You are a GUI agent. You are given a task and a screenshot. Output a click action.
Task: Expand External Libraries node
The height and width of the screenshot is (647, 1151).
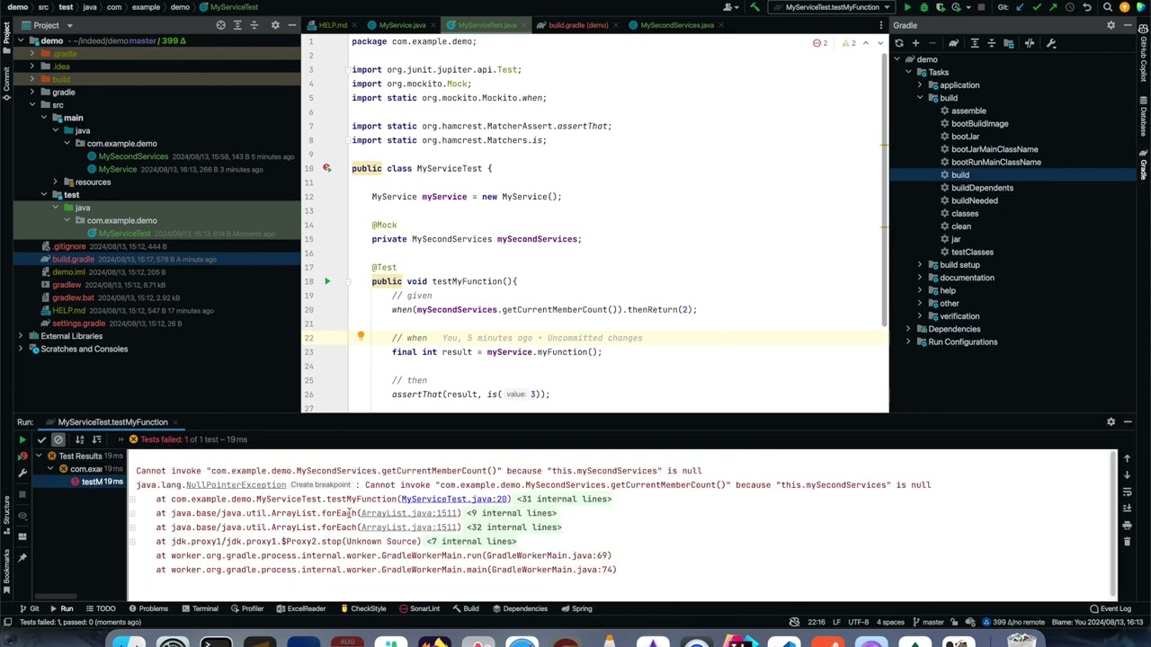click(21, 336)
